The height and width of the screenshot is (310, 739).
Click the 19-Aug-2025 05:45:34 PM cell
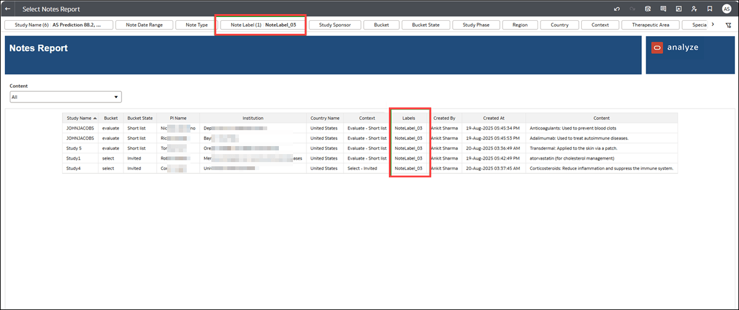click(x=494, y=128)
